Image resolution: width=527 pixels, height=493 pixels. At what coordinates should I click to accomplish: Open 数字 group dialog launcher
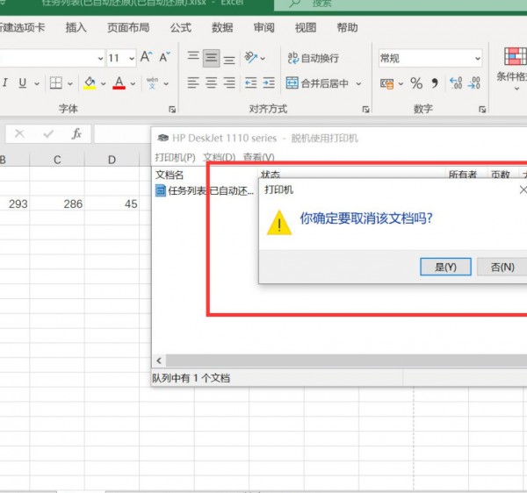click(x=482, y=110)
